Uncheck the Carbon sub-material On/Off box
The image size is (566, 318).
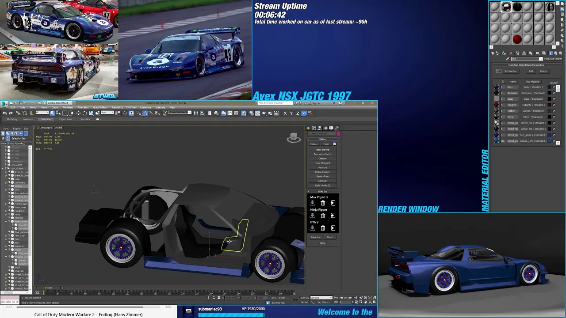pos(554,111)
